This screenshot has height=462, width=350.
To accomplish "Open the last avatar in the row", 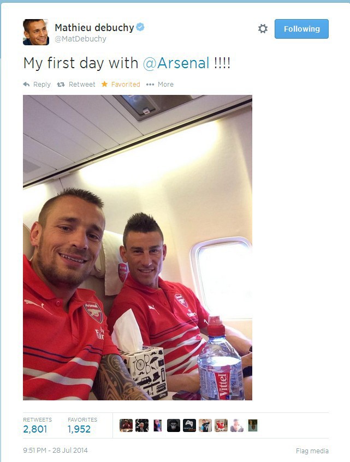I will pyautogui.click(x=253, y=425).
